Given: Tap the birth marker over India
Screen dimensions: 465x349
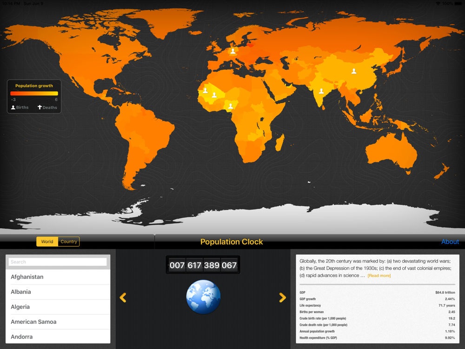Looking at the screenshot, I should 321,91.
